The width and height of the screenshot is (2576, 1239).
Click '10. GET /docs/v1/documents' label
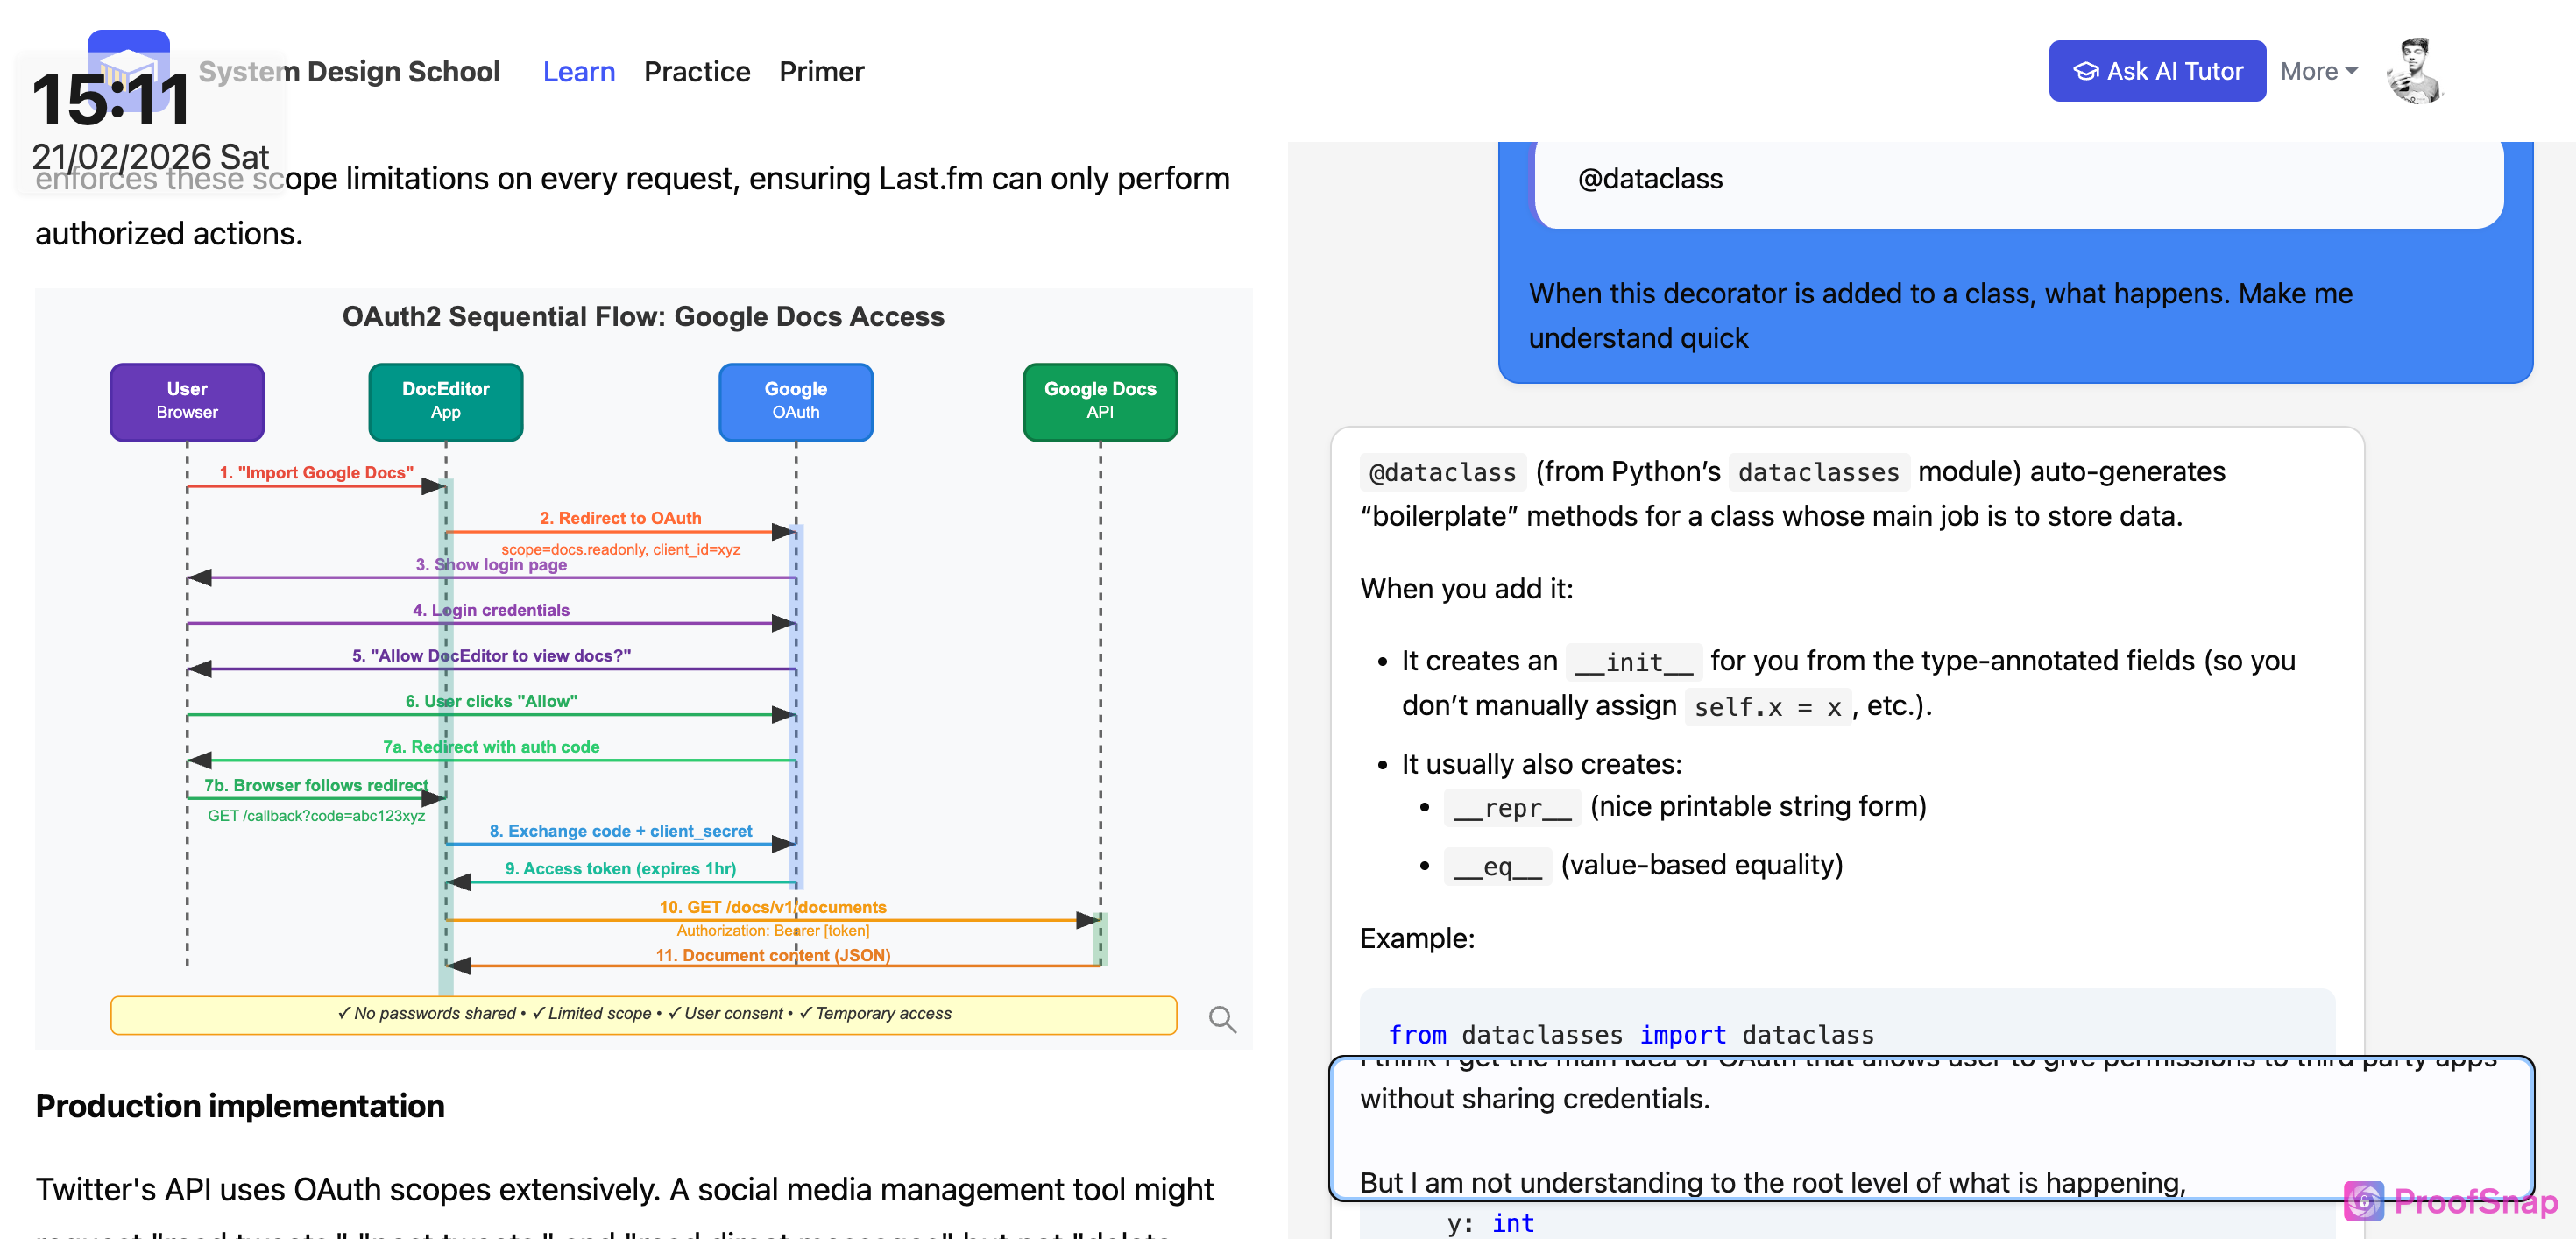pos(773,907)
